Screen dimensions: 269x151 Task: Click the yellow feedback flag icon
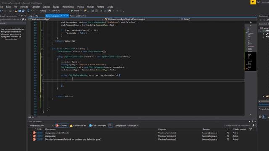pos(253,2)
